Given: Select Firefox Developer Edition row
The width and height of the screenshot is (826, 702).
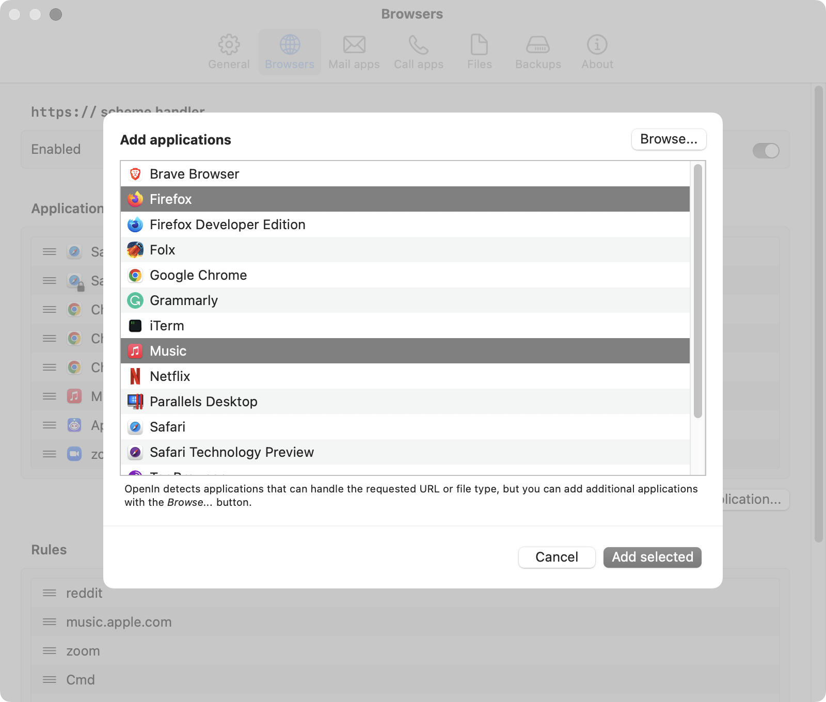Looking at the screenshot, I should [x=405, y=225].
